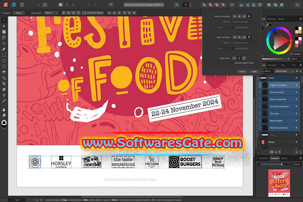Screen dimensions: 303x202
Task: Hide The Lamb layer
Action: click(296, 114)
